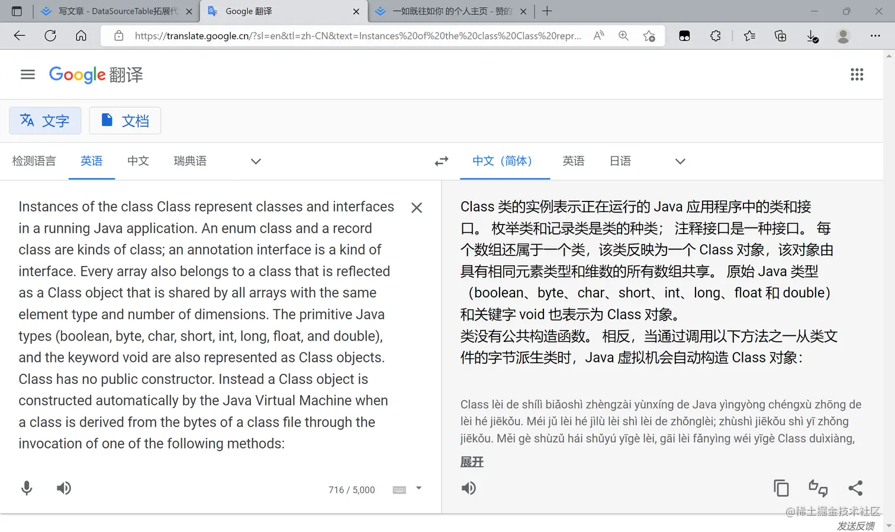Click into the source text input area
895x532 pixels.
[x=207, y=325]
